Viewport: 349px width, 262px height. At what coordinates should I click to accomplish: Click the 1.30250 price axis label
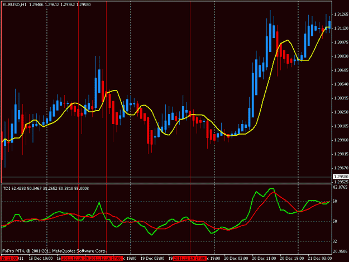(341, 112)
